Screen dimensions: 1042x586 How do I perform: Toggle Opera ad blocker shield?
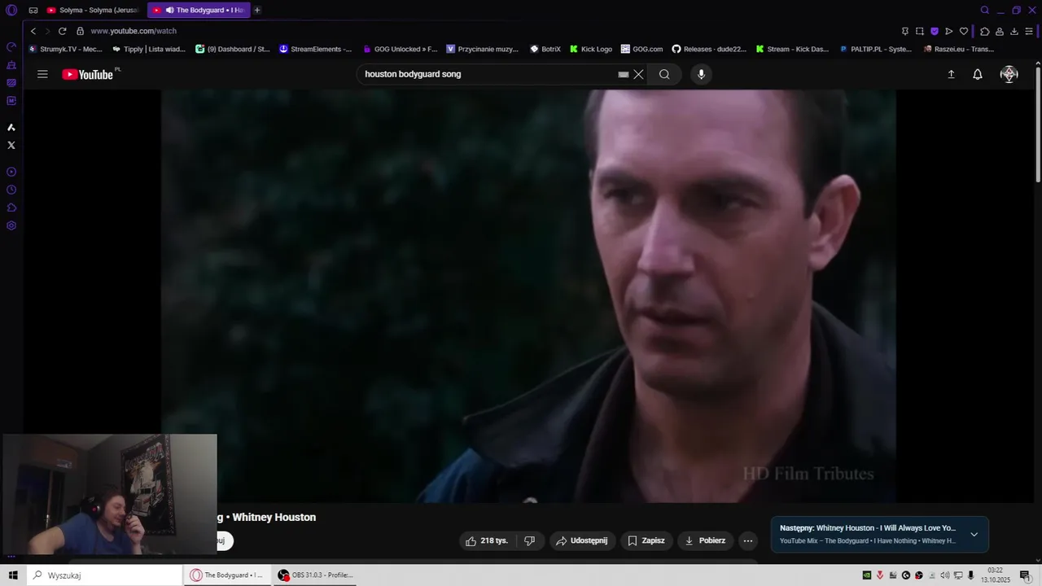click(935, 31)
